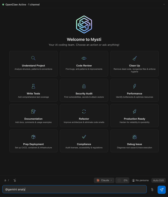Click the sparkle enhance prompt icon
This screenshot has height=197, width=168.
pos(15,180)
